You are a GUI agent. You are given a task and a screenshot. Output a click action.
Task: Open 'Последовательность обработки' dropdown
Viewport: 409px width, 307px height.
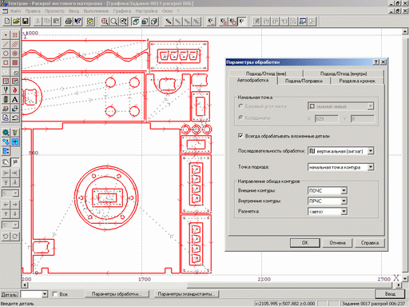pos(371,151)
